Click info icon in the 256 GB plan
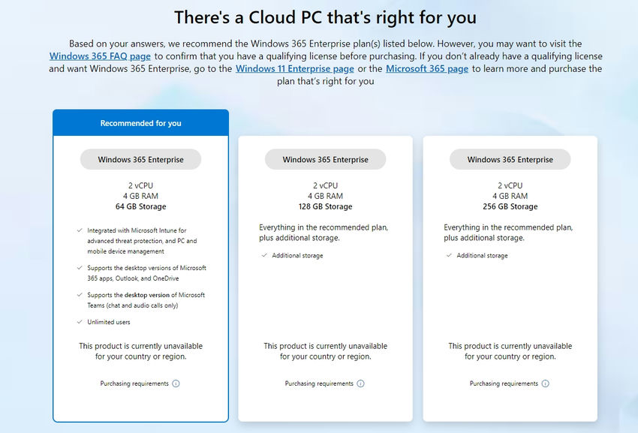 click(x=545, y=383)
